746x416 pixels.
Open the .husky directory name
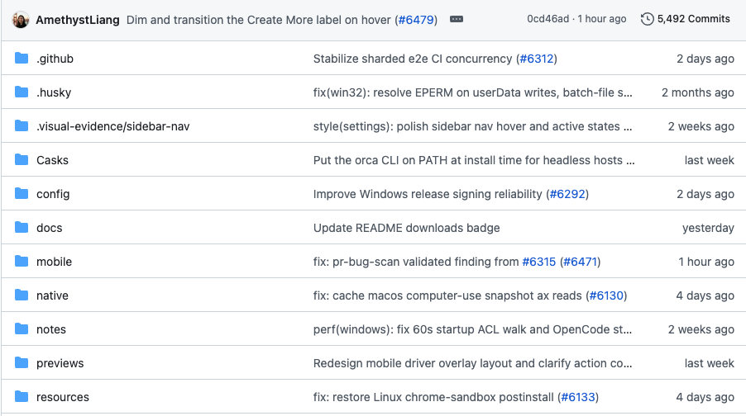coord(54,92)
